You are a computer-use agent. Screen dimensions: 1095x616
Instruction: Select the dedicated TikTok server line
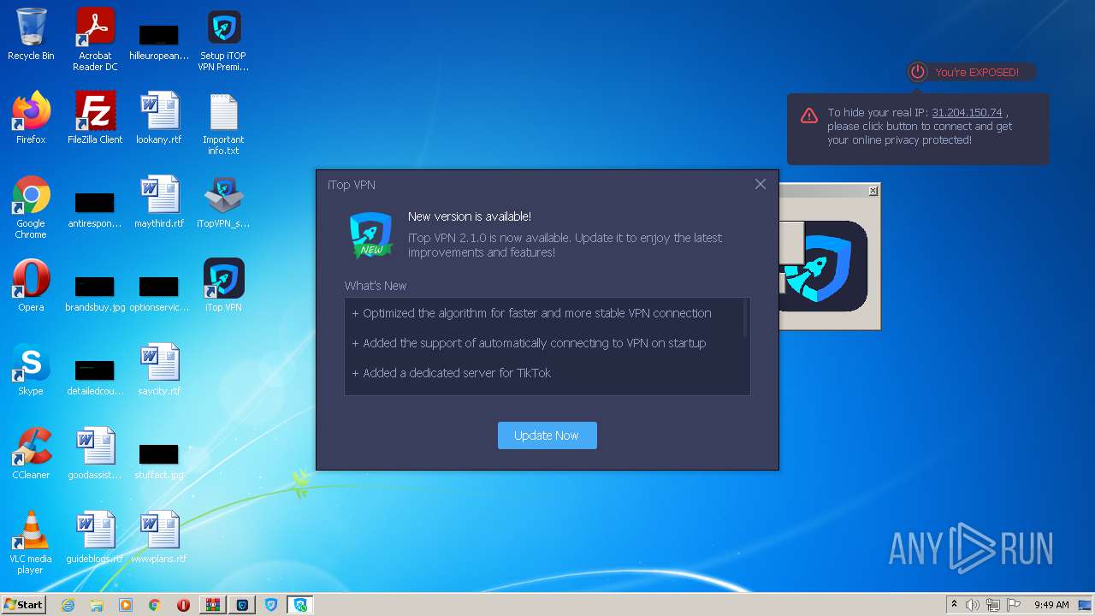(x=452, y=373)
